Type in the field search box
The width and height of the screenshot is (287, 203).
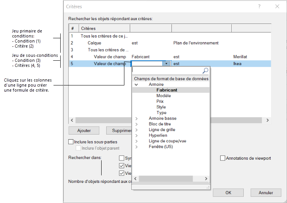167,71
